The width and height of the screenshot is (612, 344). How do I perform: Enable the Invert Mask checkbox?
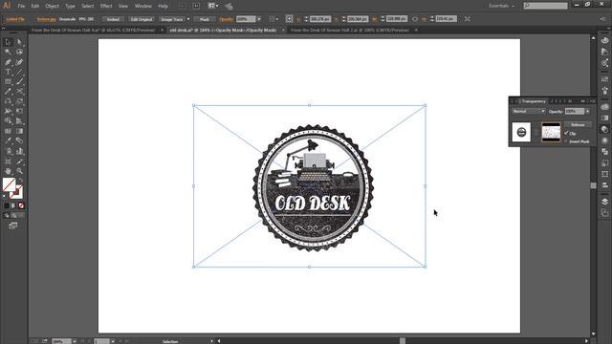(x=566, y=141)
